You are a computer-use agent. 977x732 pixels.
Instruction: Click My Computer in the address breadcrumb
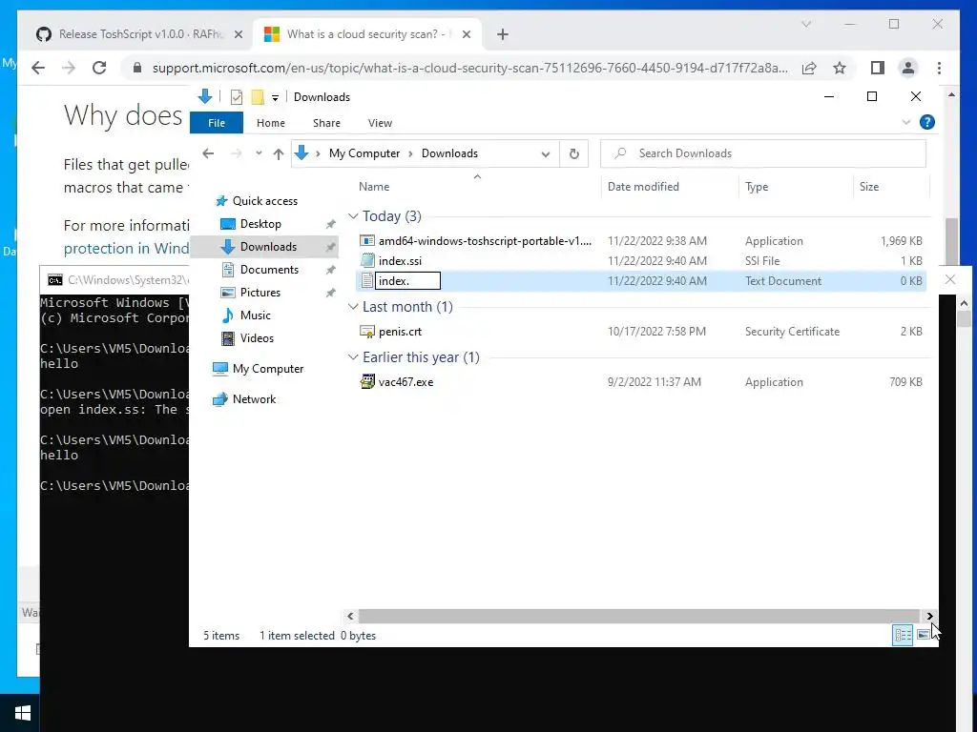pyautogui.click(x=364, y=153)
